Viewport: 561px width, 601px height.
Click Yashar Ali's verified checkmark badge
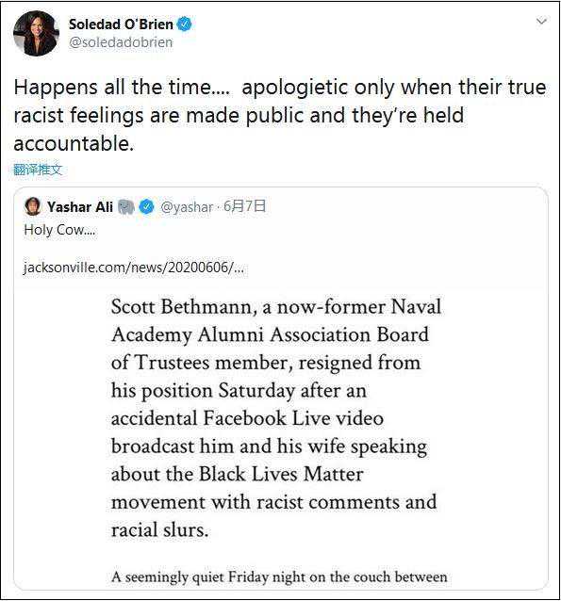point(146,207)
